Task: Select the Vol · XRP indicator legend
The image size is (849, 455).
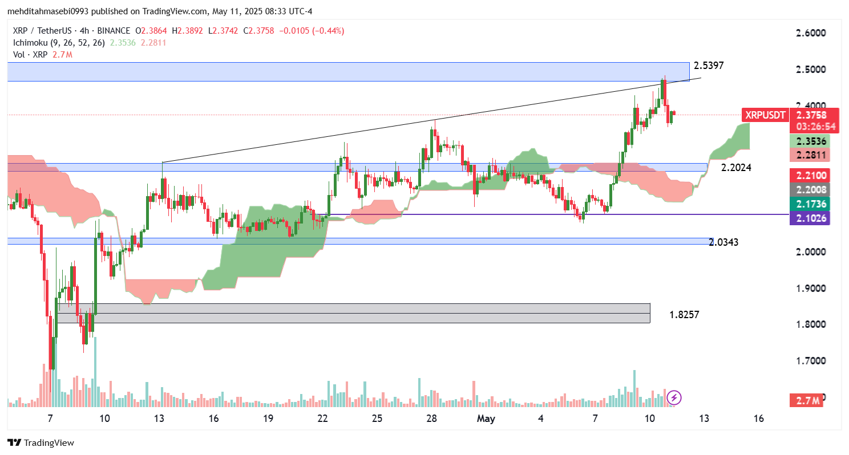Action: 30,55
